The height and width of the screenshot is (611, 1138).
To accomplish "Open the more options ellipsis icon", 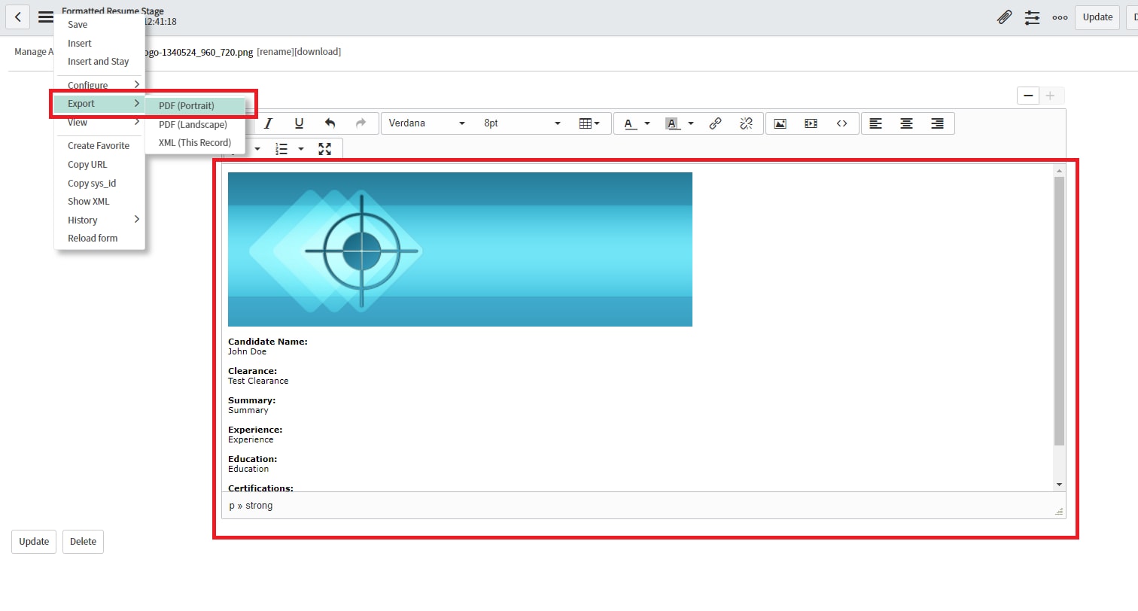I will pyautogui.click(x=1060, y=17).
